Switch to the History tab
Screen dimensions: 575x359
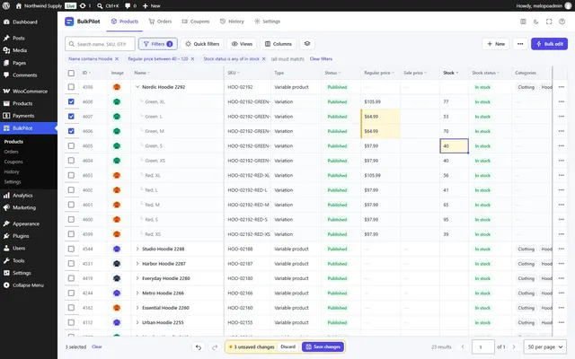point(232,22)
